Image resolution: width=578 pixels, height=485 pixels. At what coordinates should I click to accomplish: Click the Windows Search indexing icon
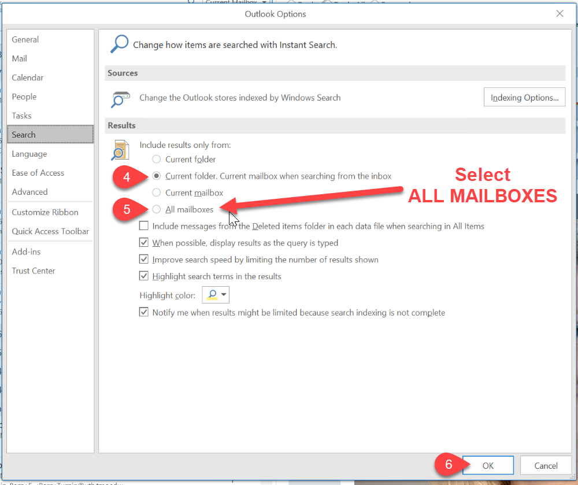point(120,99)
